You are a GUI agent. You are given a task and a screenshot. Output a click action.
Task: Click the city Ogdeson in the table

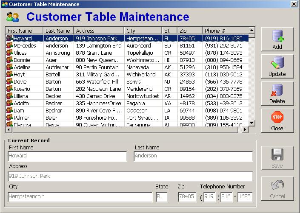click(x=137, y=111)
